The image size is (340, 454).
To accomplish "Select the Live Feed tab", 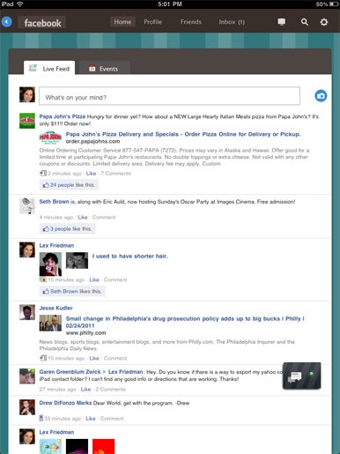I will pos(49,68).
